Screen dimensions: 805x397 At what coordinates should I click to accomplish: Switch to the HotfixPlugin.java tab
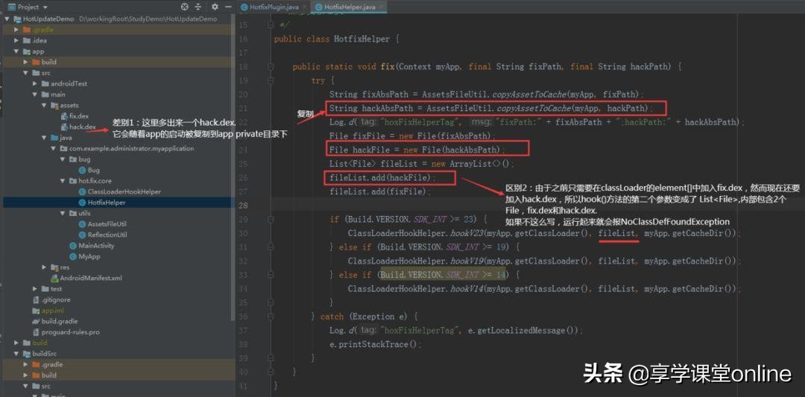(274, 7)
